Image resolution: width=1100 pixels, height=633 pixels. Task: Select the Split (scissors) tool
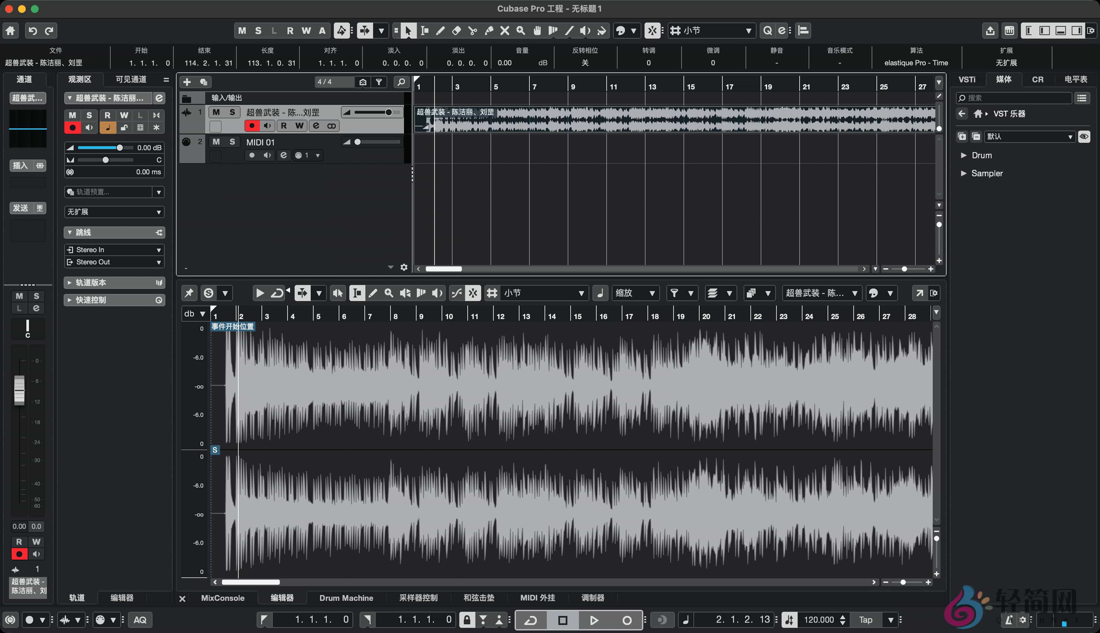click(473, 31)
